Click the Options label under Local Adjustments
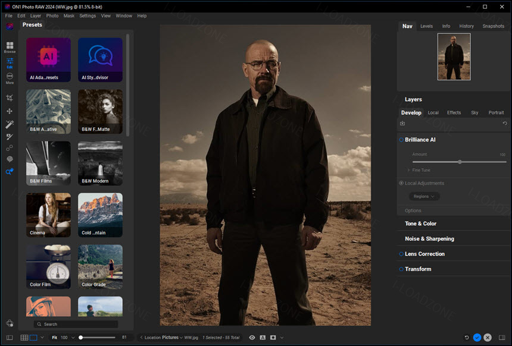 coord(413,210)
